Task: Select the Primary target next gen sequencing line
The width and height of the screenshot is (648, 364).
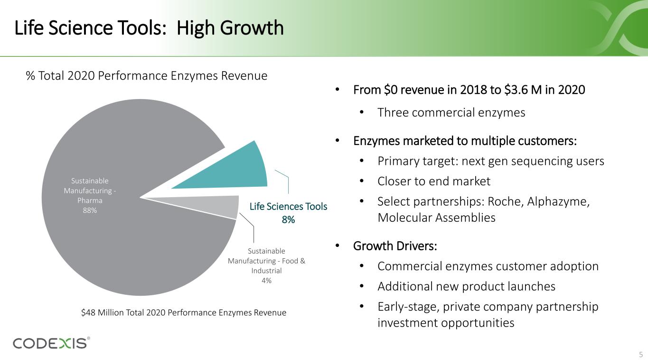Action: coord(490,161)
